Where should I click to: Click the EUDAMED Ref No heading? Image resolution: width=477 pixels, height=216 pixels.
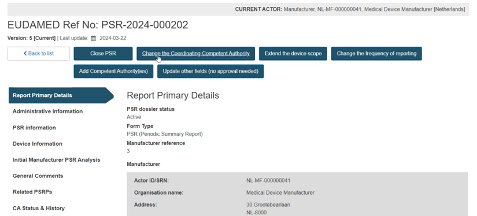pos(98,25)
